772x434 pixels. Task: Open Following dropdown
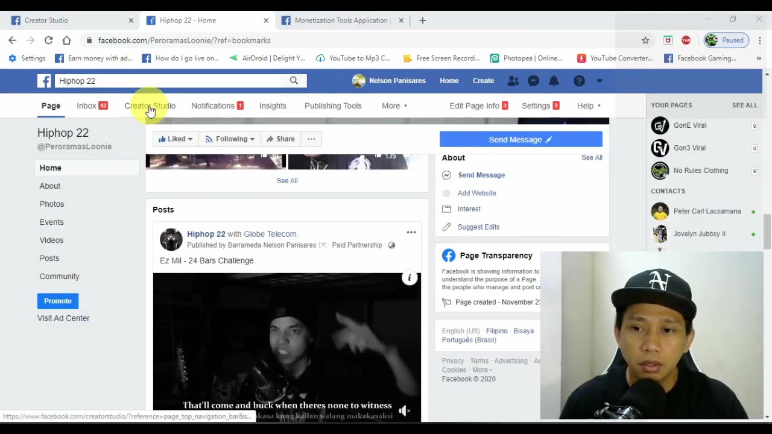point(230,139)
